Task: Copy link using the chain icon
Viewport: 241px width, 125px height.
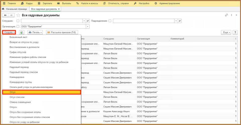Action: (226, 15)
